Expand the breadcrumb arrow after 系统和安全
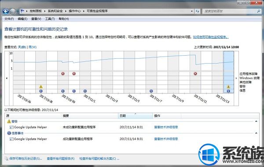This screenshot has height=167, width=264. pos(66,11)
